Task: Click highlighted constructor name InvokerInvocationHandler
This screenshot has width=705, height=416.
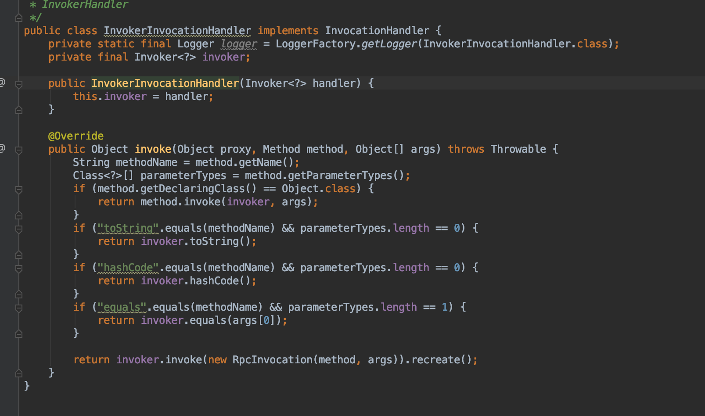Action: coord(165,83)
